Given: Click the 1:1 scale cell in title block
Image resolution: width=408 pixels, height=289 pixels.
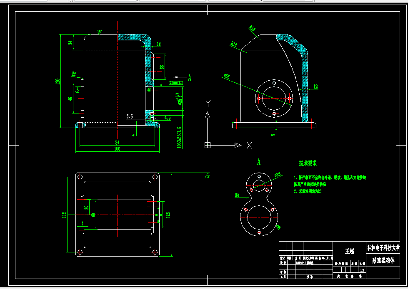Looking at the screenshot, I should pos(362,270).
